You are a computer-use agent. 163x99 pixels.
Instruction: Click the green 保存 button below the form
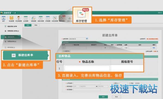(x=103, y=97)
